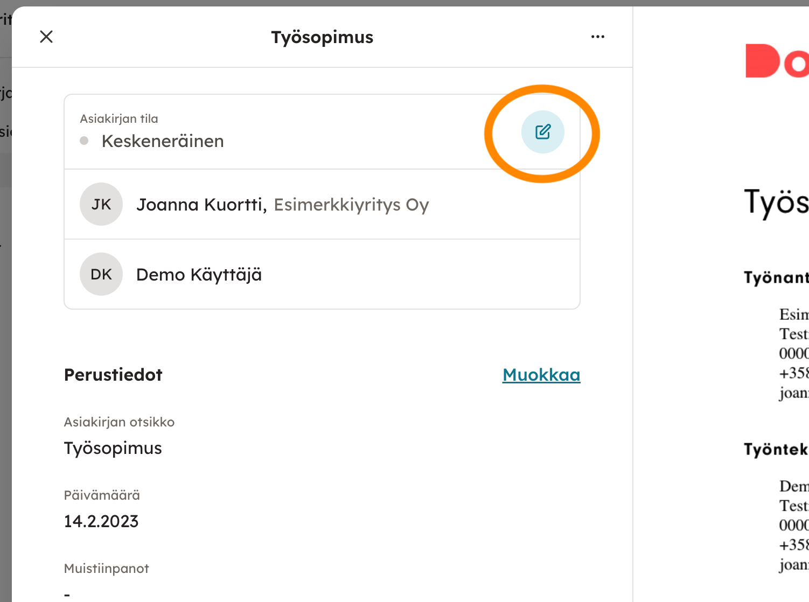Click the Keskeneräinen status text
The width and height of the screenshot is (809, 602).
coord(163,141)
